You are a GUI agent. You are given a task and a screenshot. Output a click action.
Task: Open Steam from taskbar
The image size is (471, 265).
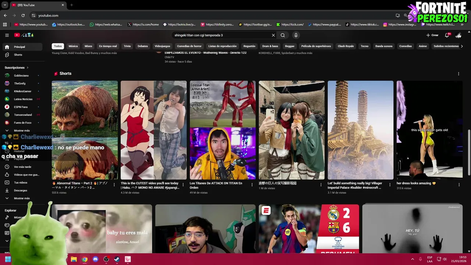(117, 259)
